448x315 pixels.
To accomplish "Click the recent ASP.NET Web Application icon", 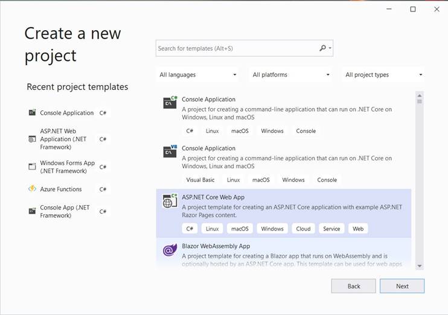I will point(32,139).
